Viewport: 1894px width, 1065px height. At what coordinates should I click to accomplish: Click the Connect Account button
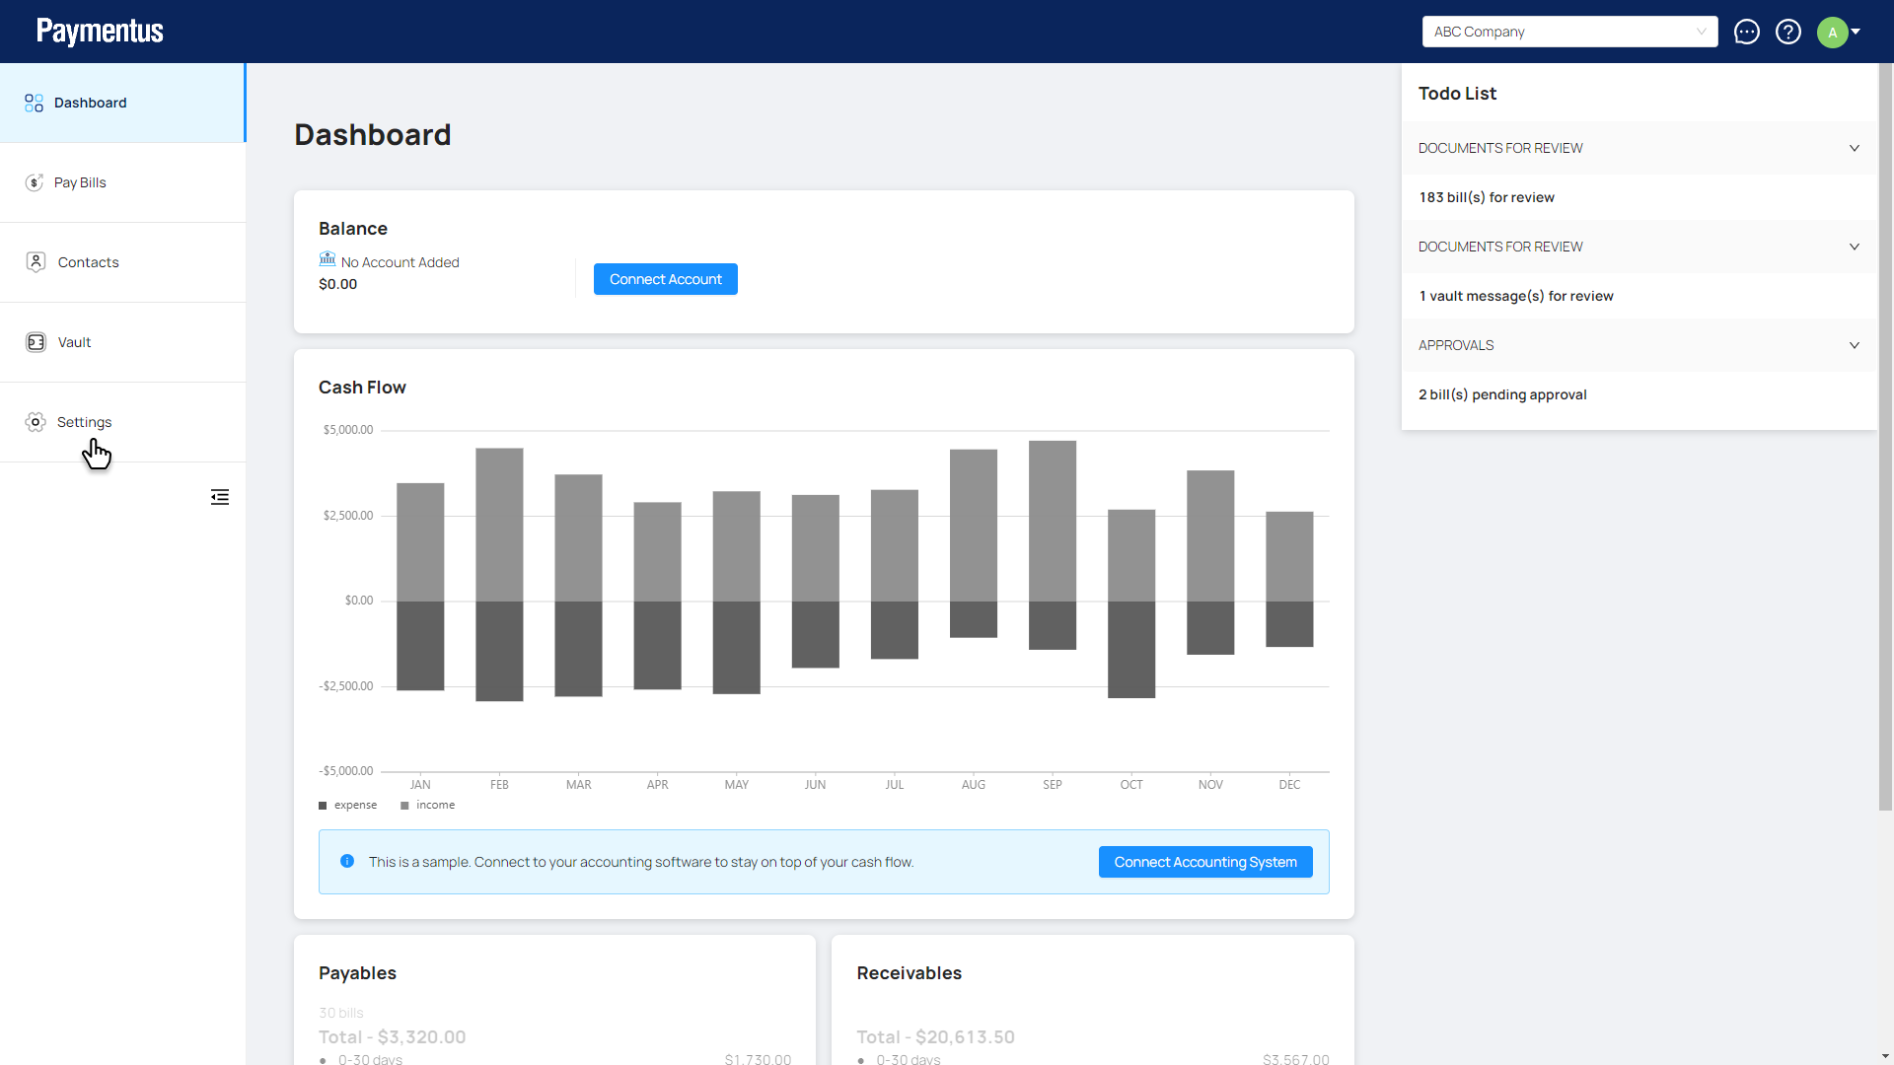pos(665,279)
